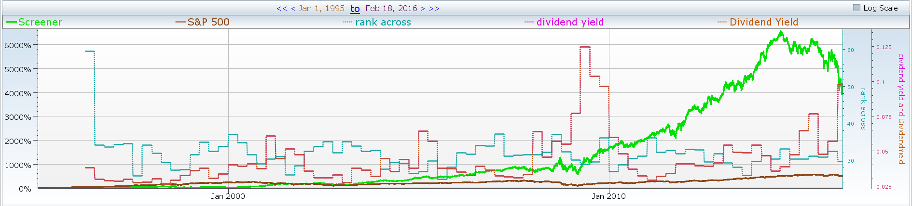Jump to latest date with >> arrows

tap(434, 9)
